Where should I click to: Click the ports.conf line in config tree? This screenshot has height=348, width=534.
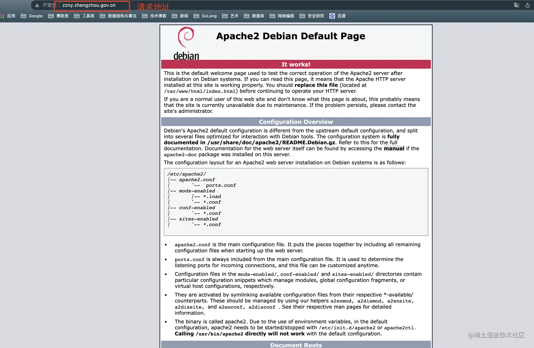click(x=221, y=185)
